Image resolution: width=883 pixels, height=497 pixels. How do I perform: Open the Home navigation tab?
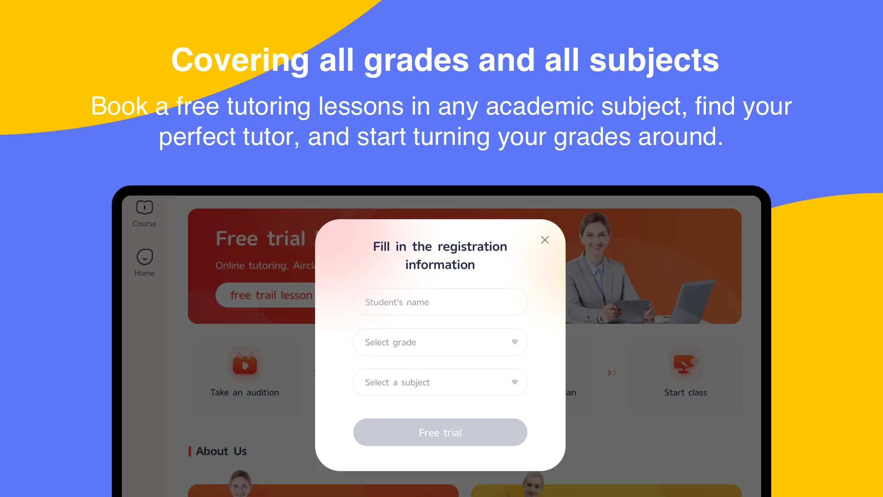(144, 262)
